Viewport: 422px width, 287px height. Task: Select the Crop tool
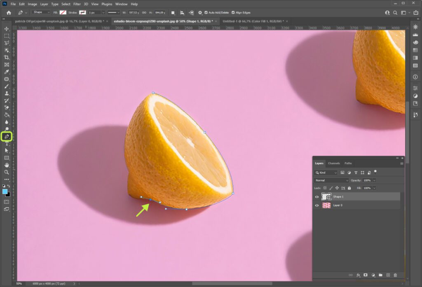click(x=7, y=57)
